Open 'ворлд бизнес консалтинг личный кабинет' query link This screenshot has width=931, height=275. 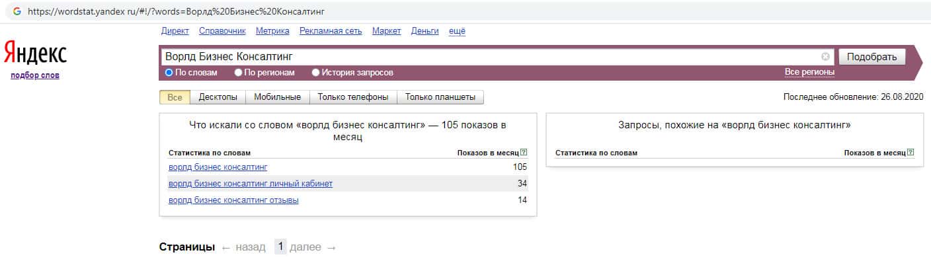[x=251, y=184]
